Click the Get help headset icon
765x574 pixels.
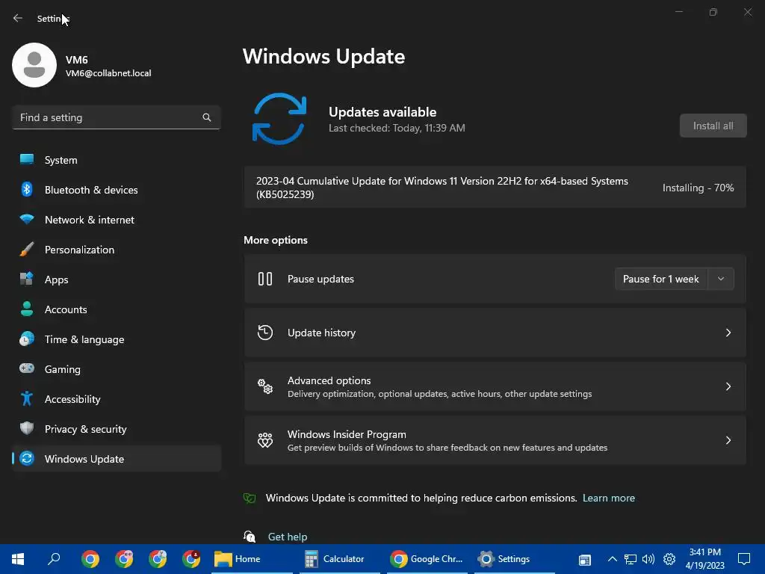250,537
